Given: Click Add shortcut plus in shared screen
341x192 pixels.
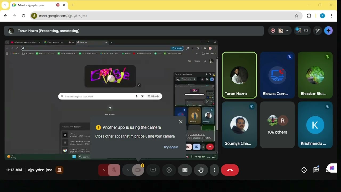Looking at the screenshot, I should pos(110,108).
